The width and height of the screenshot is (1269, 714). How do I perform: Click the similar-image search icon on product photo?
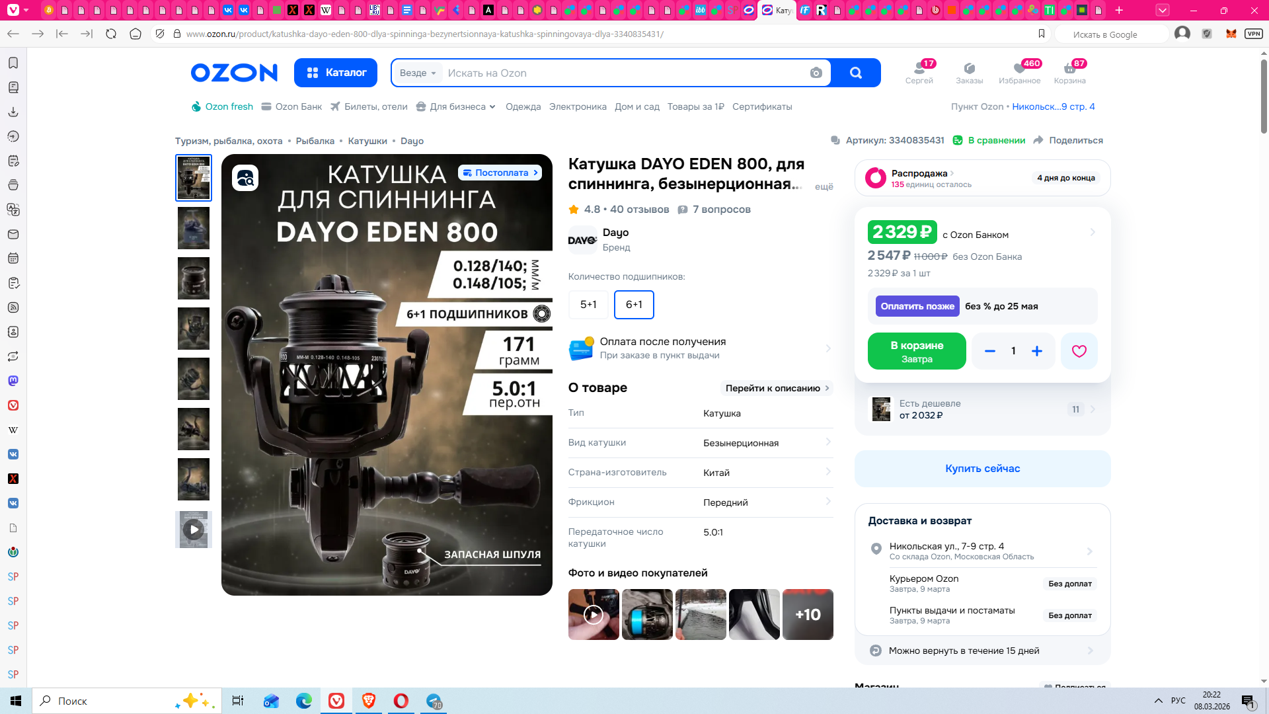click(245, 178)
